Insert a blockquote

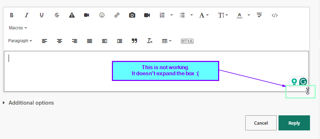(x=134, y=41)
